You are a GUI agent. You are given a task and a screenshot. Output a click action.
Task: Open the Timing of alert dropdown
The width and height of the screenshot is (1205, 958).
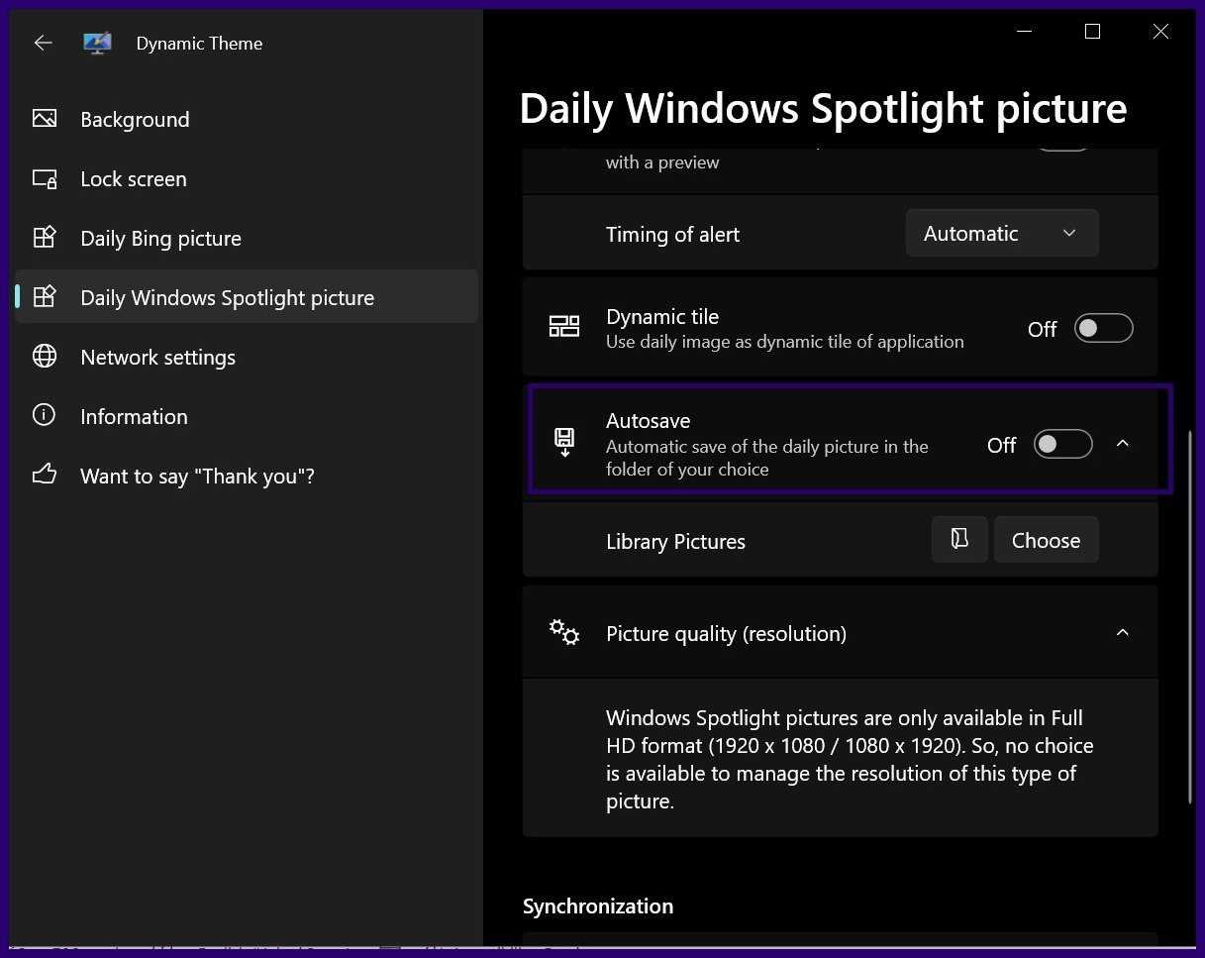(x=1001, y=234)
